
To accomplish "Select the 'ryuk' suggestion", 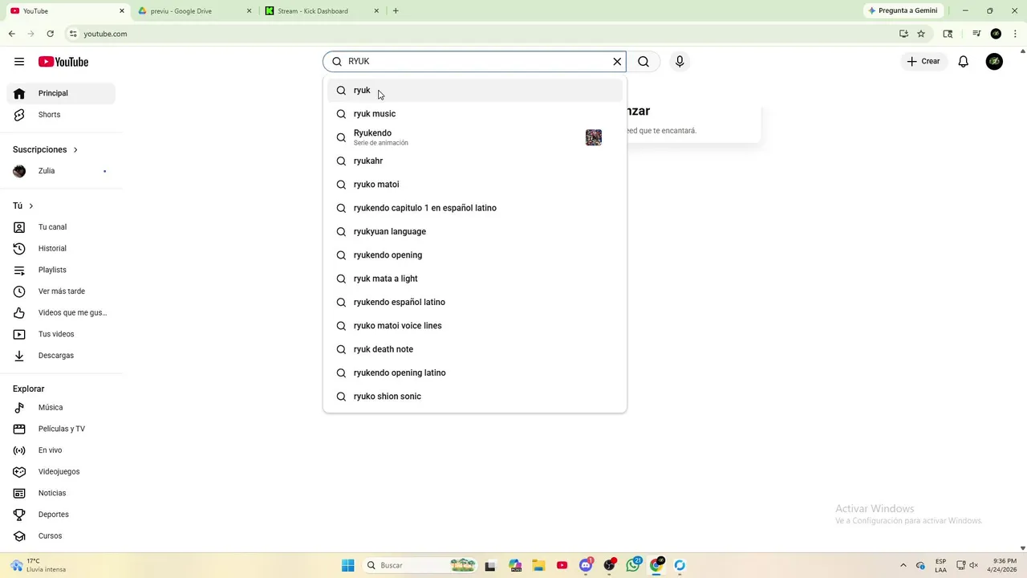I will (475, 91).
